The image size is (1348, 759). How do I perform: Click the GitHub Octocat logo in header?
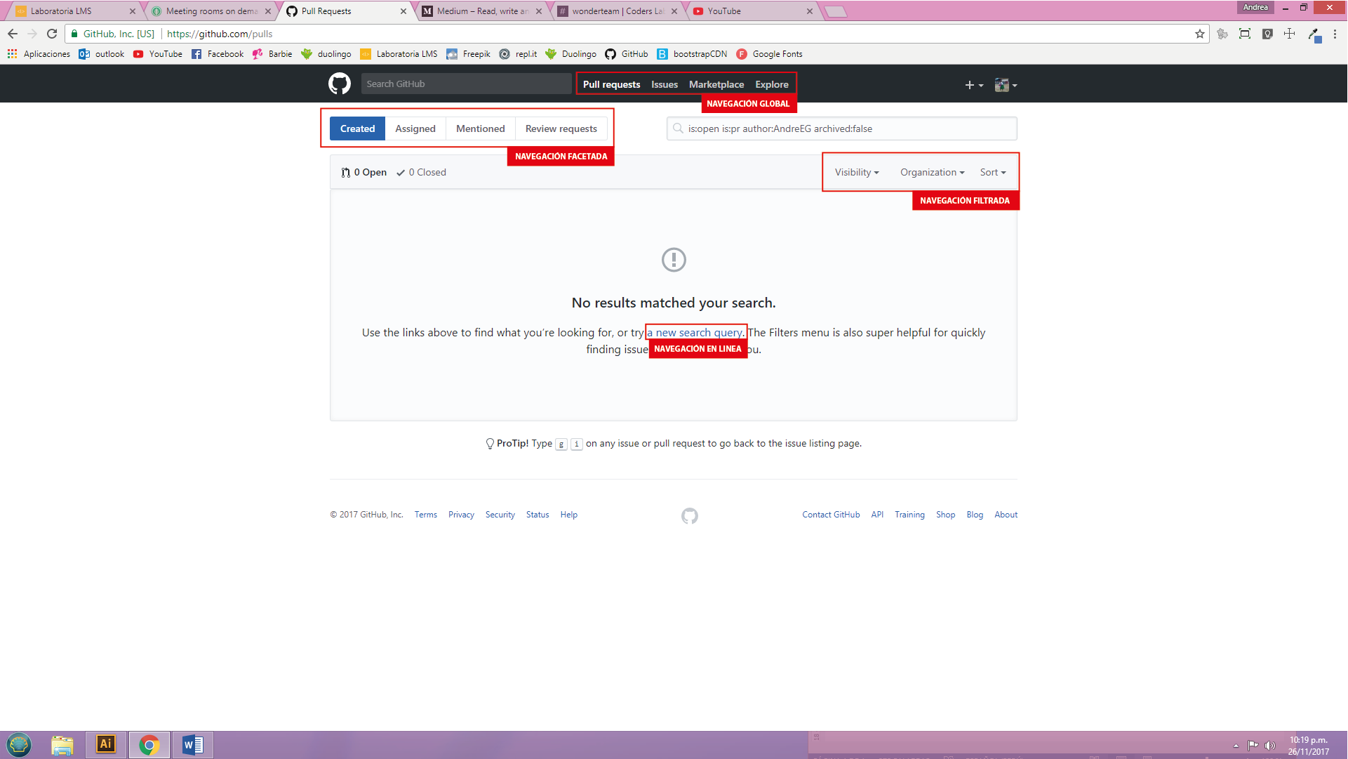tap(340, 84)
